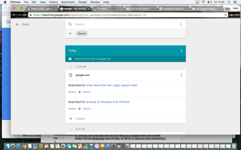
Task: Open Finder from the Dock
Action: click(x=7, y=146)
